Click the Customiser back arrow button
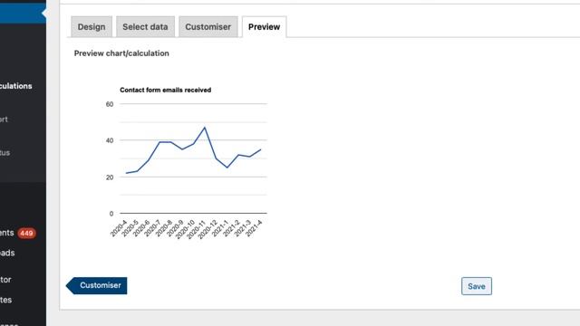This screenshot has height=326, width=580. click(97, 285)
